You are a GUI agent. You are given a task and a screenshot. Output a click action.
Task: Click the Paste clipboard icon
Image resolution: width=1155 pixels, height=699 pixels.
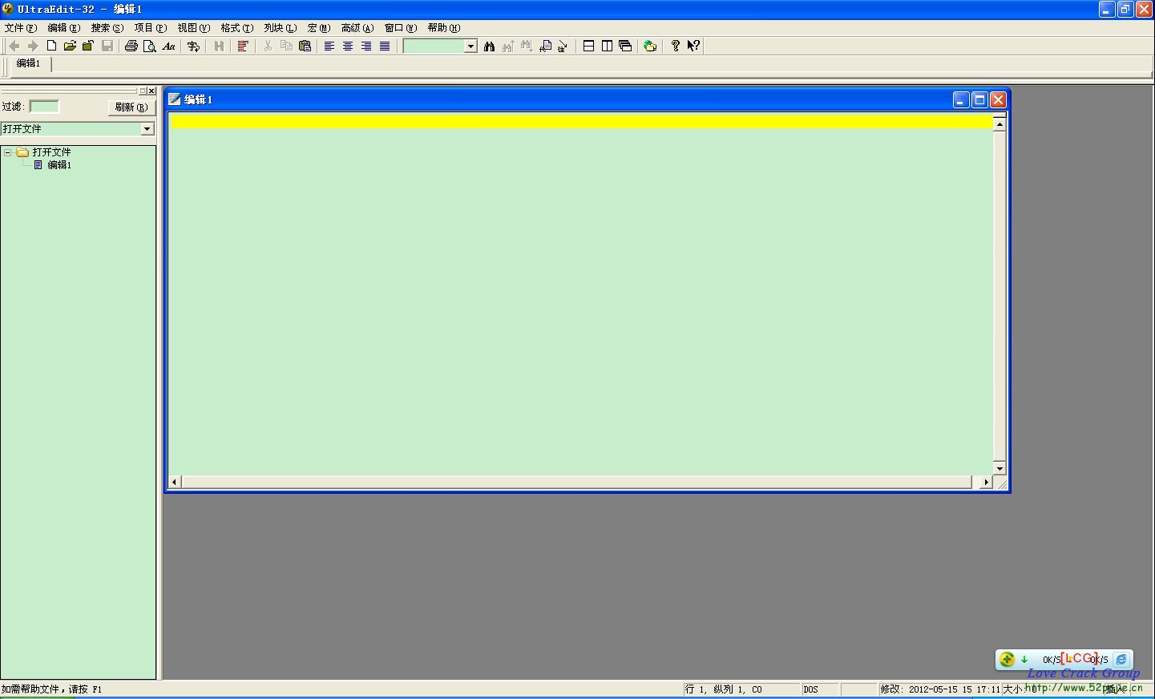coord(305,46)
